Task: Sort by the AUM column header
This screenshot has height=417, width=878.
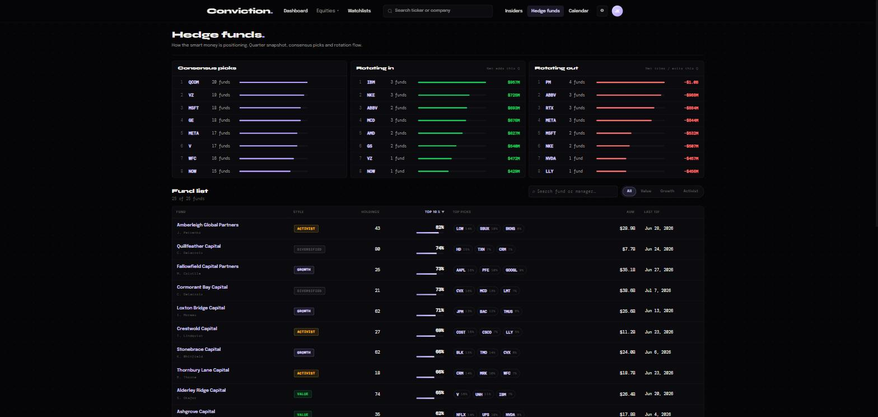Action: 631,212
